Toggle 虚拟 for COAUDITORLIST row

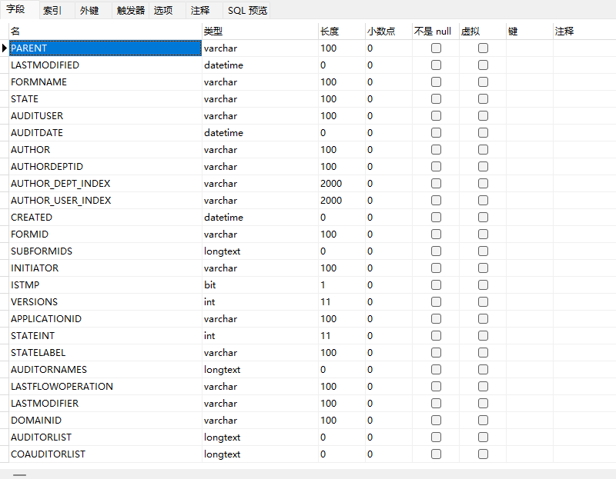coord(483,454)
